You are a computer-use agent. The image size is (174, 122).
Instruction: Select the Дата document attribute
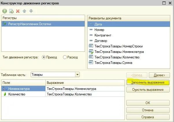click(129, 24)
